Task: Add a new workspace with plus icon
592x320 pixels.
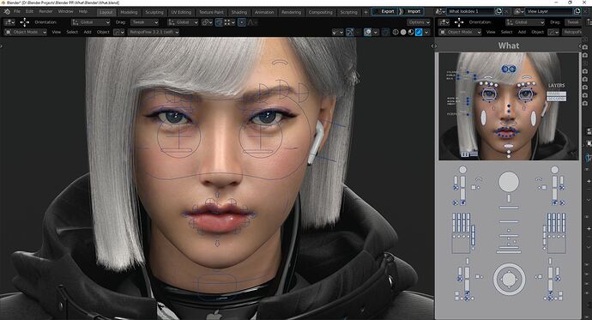Action: [365, 12]
